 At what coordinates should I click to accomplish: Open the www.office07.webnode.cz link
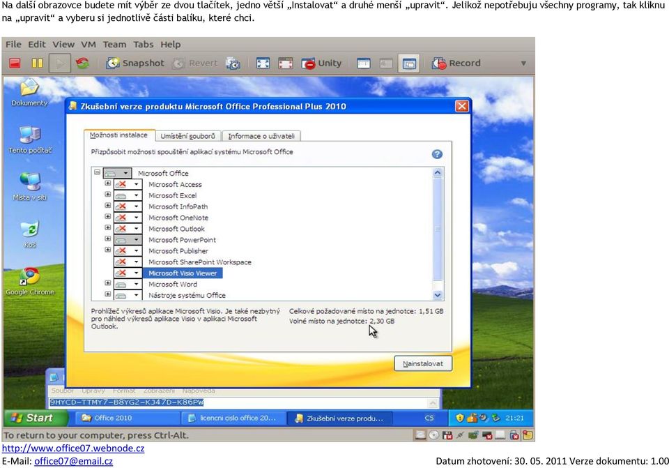coord(73,448)
